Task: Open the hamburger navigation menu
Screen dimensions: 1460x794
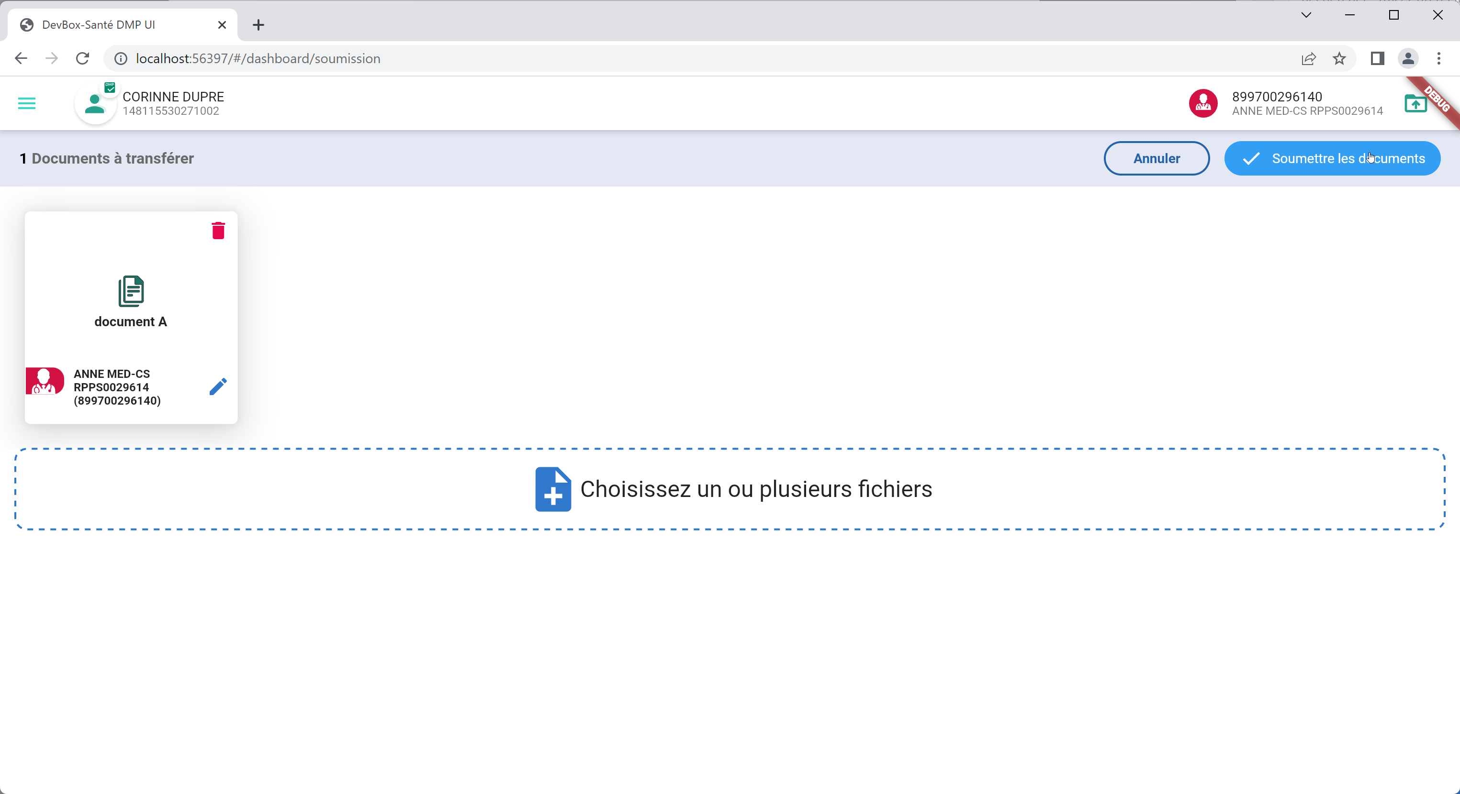Action: [x=27, y=103]
